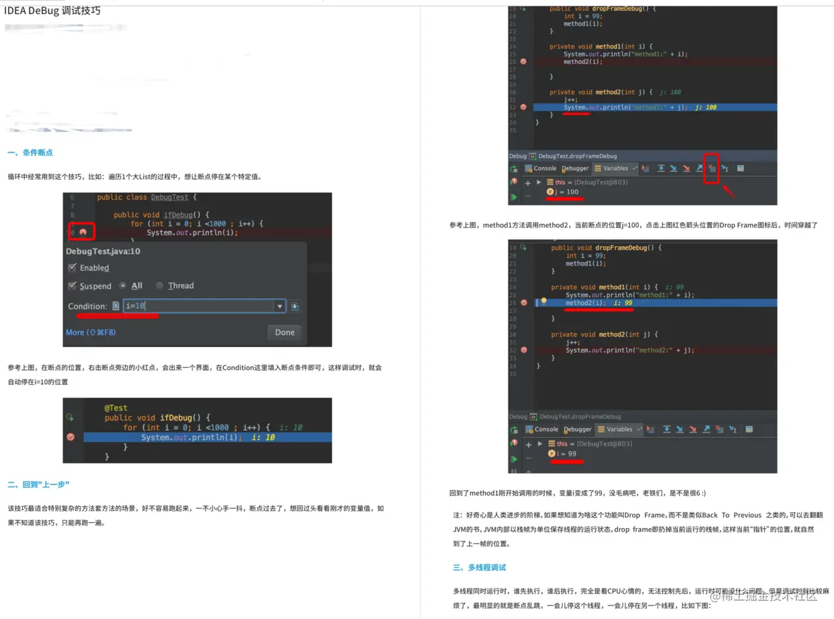Click Evaluate Expression calculator icon in j = 100 panel
The height and width of the screenshot is (619, 834).
point(740,168)
